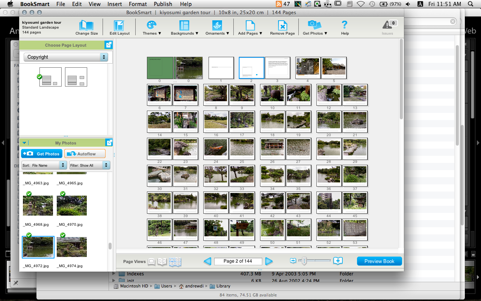Go to next page with right arrow
Screen dimensions: 481x301
pyautogui.click(x=269, y=261)
